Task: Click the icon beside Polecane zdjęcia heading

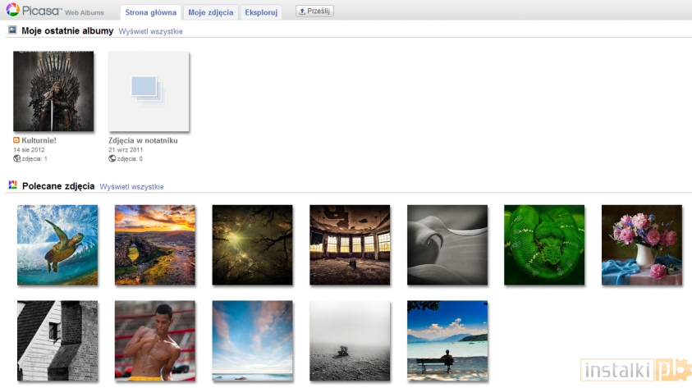Action: pyautogui.click(x=12, y=186)
